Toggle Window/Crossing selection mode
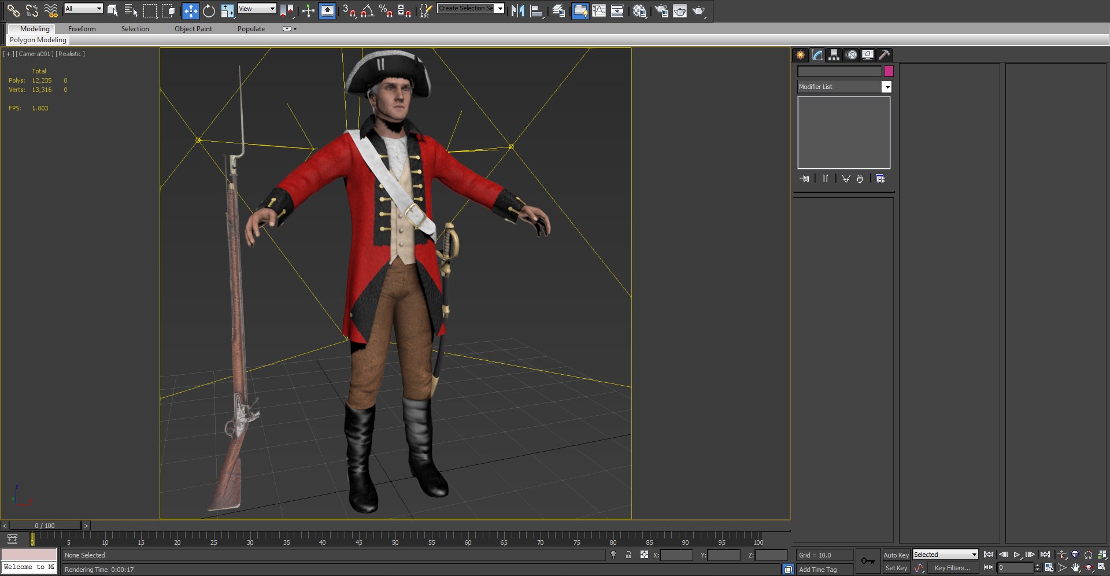1110x576 pixels. 168,10
